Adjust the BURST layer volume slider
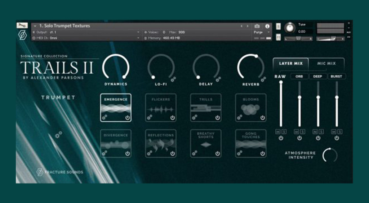 [337, 97]
